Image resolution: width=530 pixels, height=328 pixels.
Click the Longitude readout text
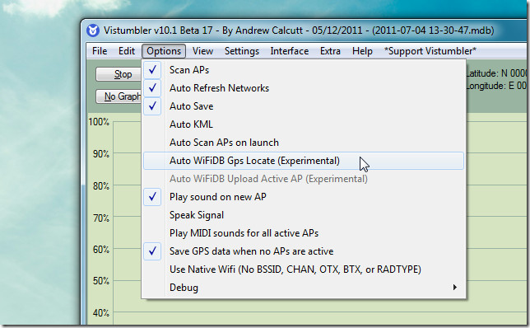point(496,86)
